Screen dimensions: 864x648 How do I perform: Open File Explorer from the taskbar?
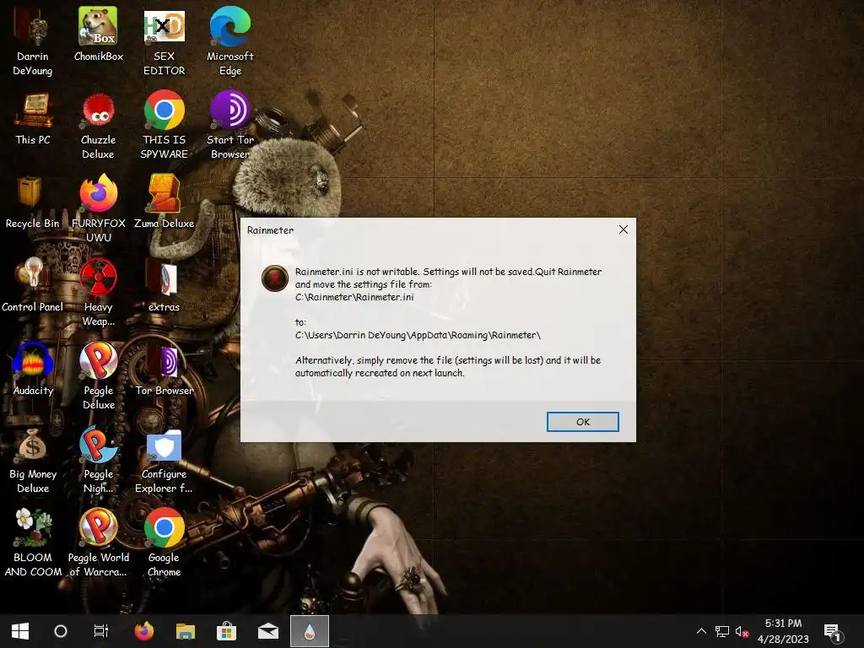pos(186,631)
